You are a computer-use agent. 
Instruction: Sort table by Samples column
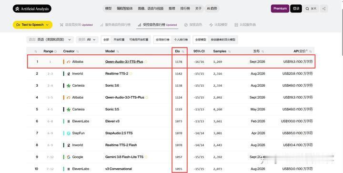(229, 51)
